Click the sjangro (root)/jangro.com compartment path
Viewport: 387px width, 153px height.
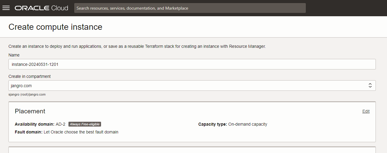pyautogui.click(x=27, y=94)
